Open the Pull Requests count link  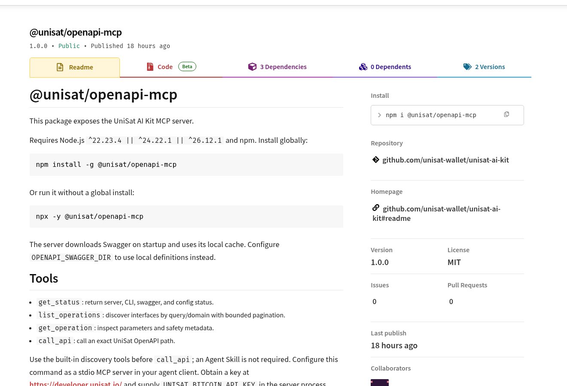tap(451, 302)
